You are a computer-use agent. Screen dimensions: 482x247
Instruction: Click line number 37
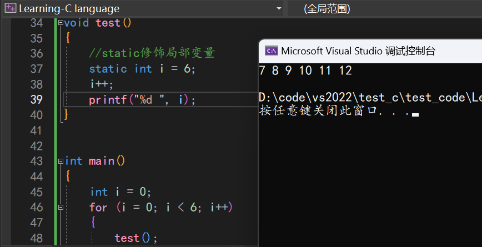coord(37,69)
